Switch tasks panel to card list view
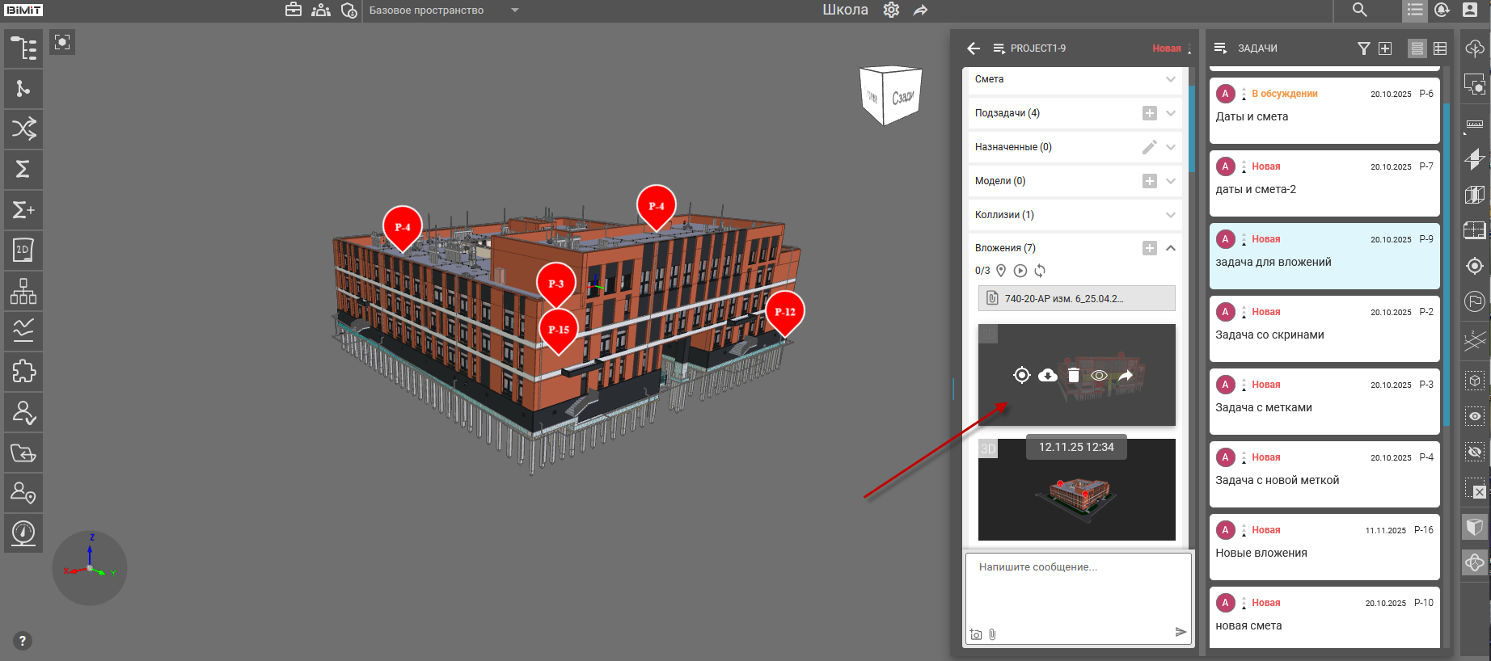Screen dimensions: 1491x661 point(1417,48)
